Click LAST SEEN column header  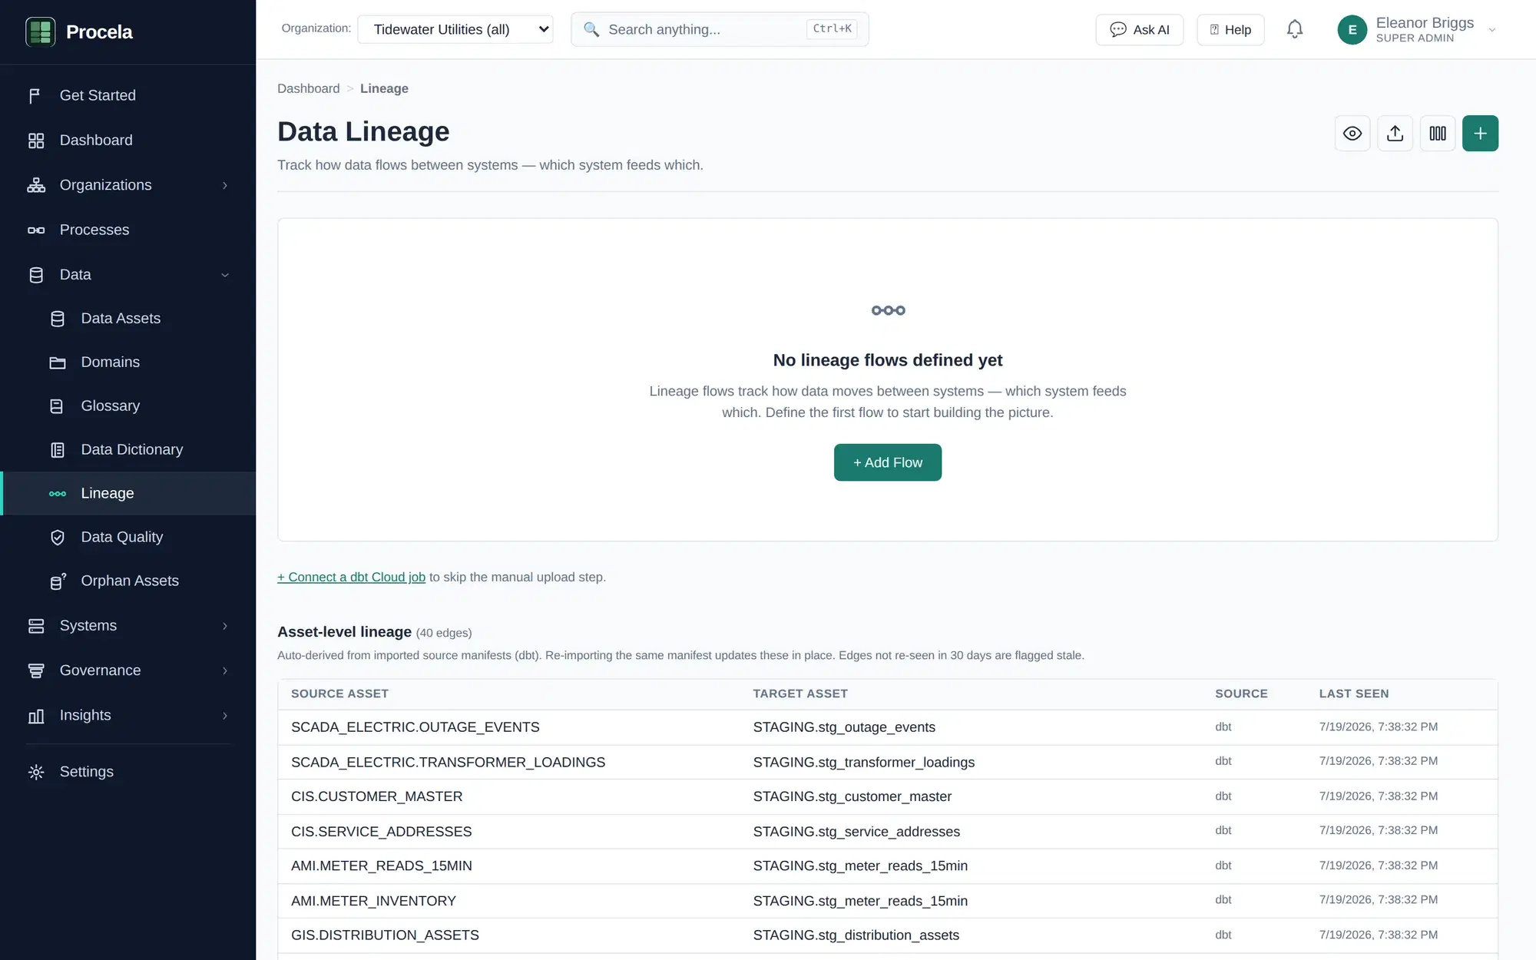[1353, 694]
